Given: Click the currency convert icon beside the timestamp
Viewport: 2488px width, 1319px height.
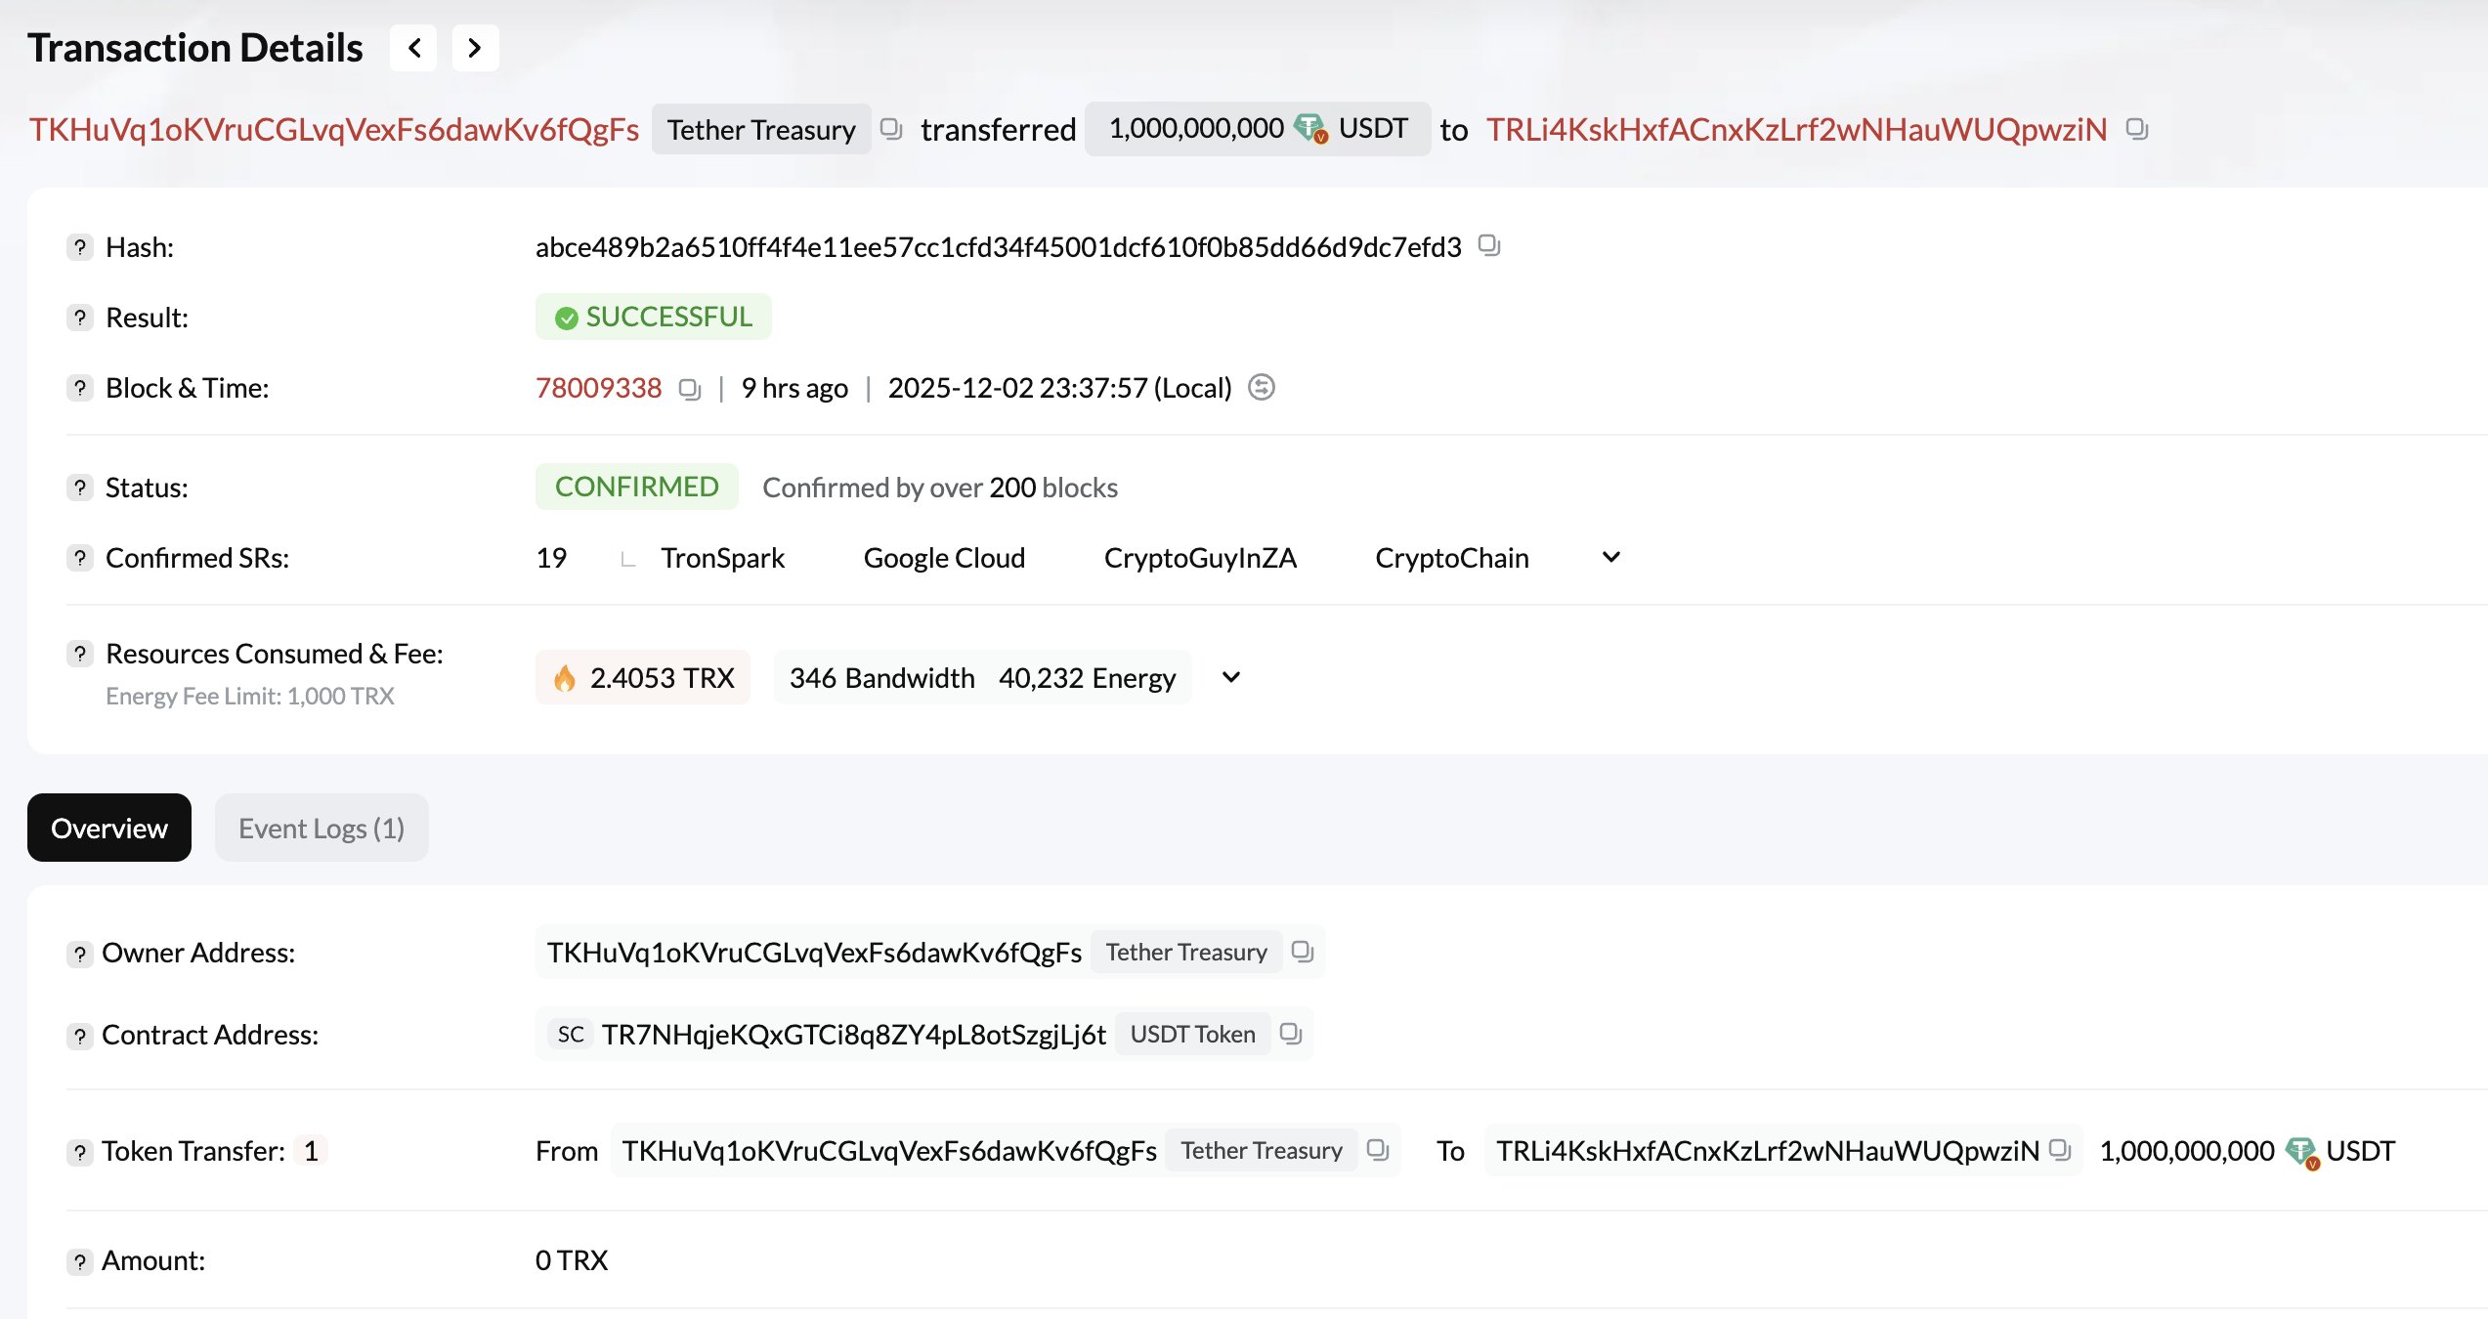Looking at the screenshot, I should 1262,388.
